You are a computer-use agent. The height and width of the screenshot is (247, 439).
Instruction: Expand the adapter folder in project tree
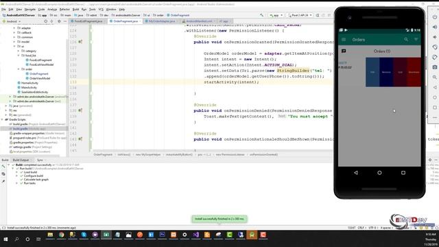[x=14, y=28]
